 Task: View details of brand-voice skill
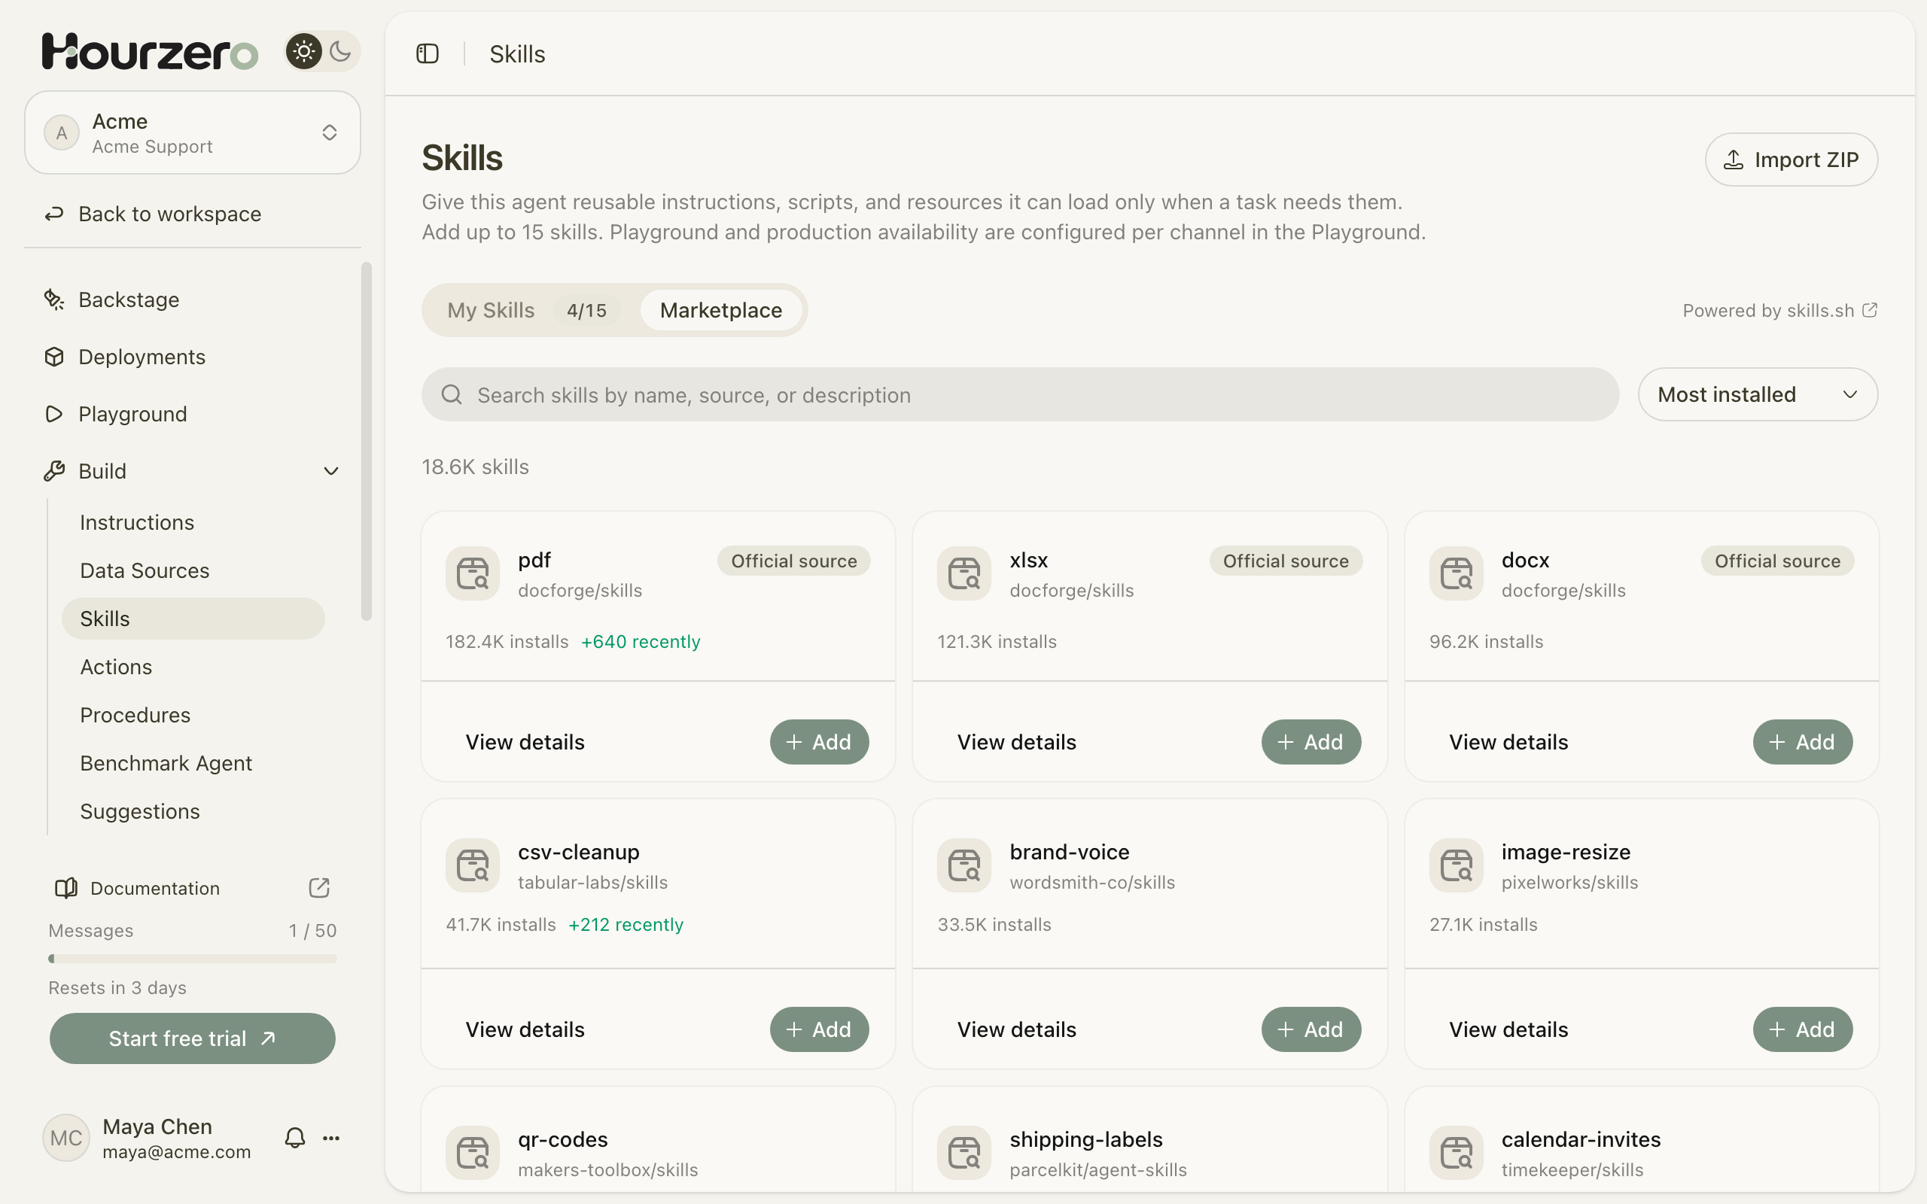(x=1017, y=1029)
